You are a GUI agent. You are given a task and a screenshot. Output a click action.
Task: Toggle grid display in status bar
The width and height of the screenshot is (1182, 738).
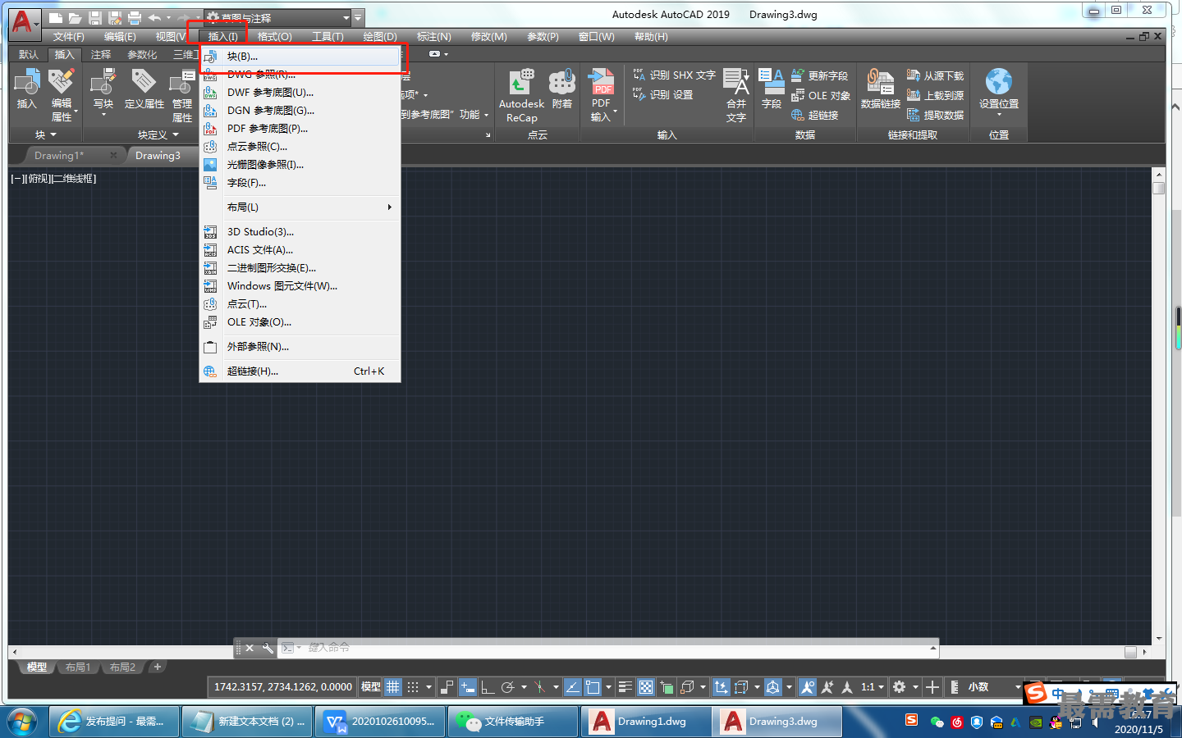393,687
